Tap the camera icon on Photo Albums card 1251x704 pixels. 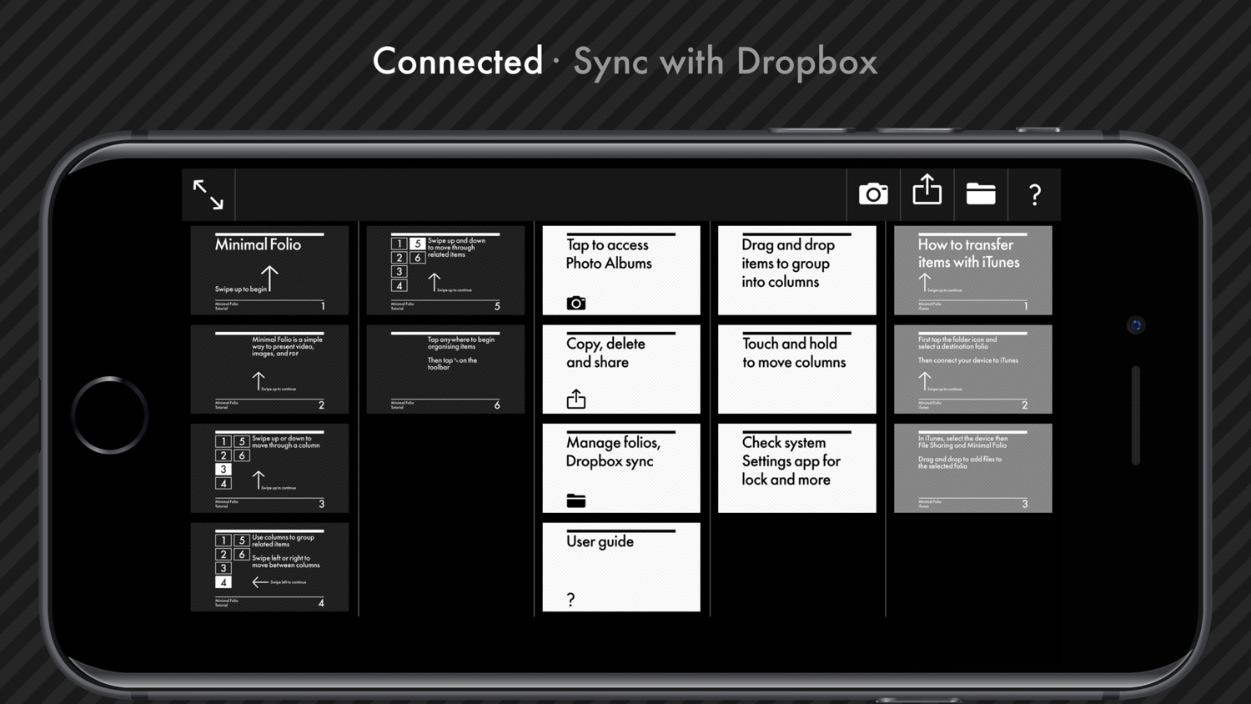[576, 303]
